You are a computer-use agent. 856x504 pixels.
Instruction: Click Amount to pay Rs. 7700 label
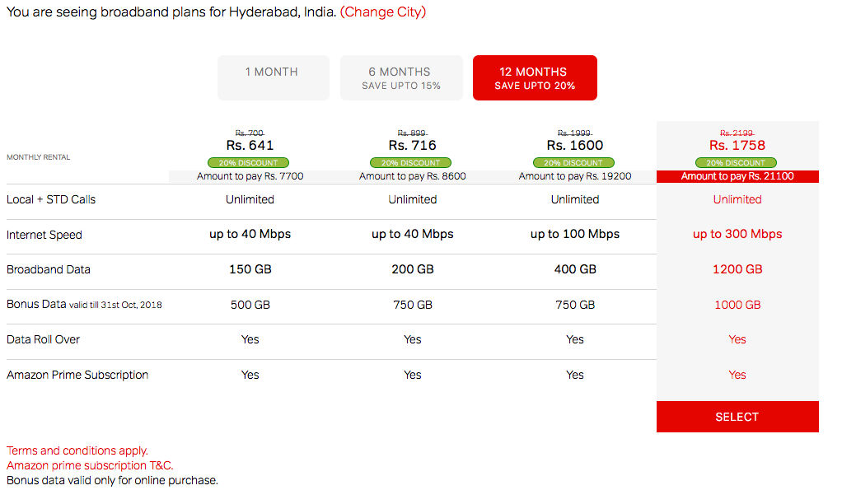pyautogui.click(x=250, y=176)
